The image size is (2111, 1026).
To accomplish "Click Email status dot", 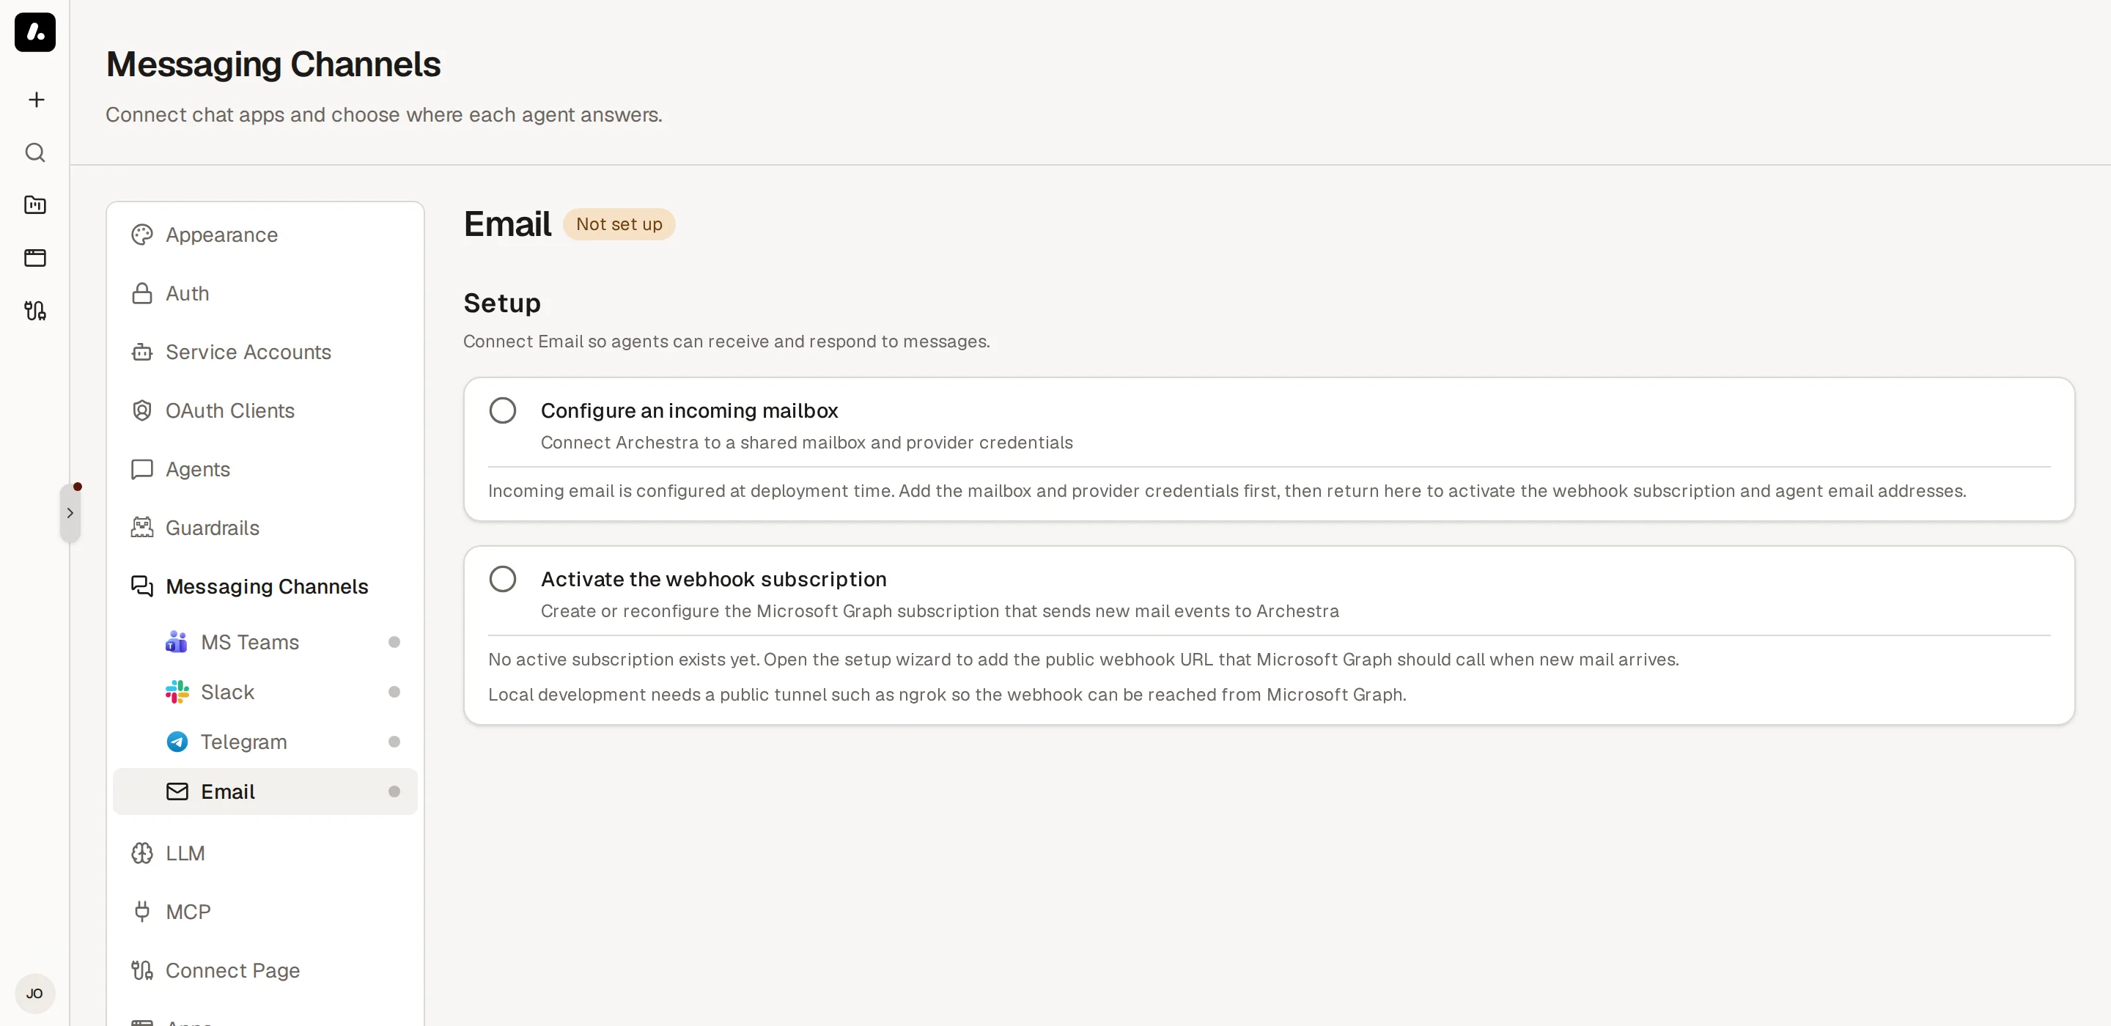I will point(394,791).
